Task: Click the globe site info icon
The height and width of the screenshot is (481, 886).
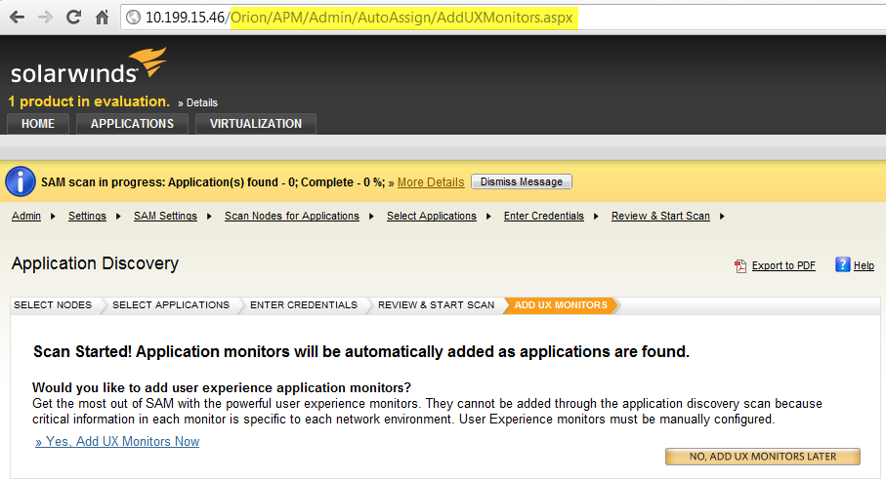Action: pyautogui.click(x=134, y=18)
